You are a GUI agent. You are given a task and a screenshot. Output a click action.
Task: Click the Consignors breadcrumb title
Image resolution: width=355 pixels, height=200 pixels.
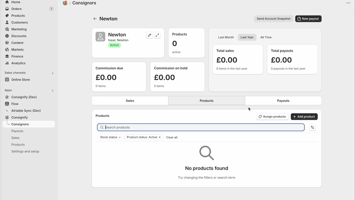(x=84, y=3)
